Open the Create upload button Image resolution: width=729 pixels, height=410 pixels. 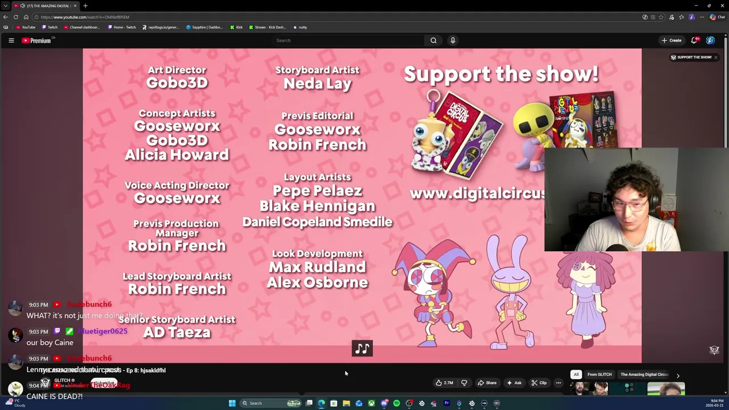(x=671, y=40)
